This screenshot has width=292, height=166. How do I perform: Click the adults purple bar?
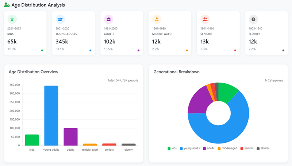click(x=70, y=137)
